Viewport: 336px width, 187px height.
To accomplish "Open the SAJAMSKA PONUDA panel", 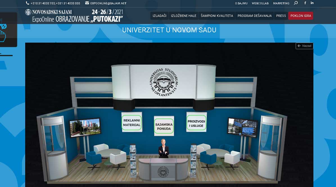I will 164,126.
